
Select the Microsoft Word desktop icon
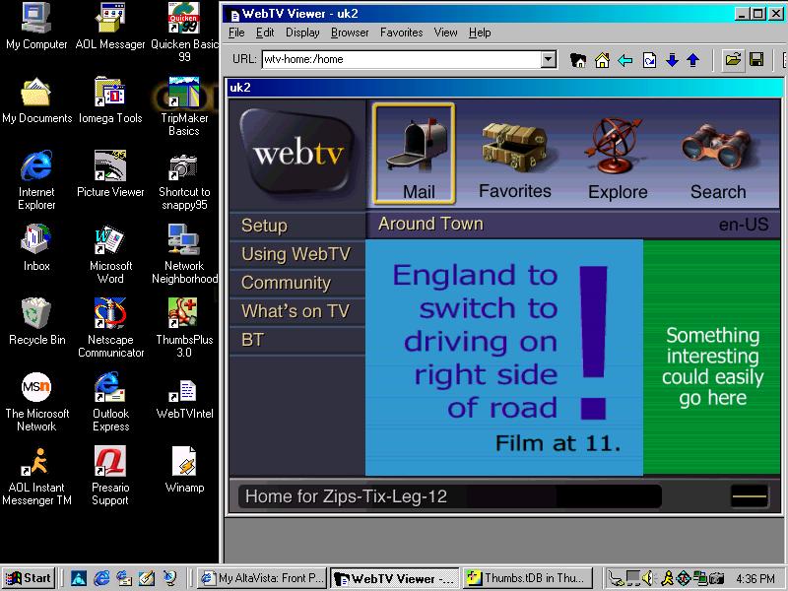tap(110, 254)
